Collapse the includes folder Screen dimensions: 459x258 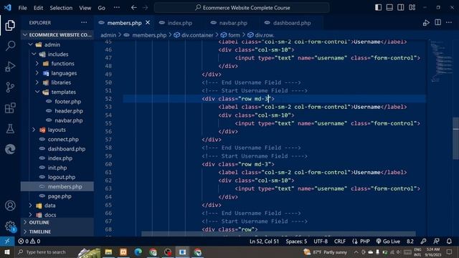point(57,54)
